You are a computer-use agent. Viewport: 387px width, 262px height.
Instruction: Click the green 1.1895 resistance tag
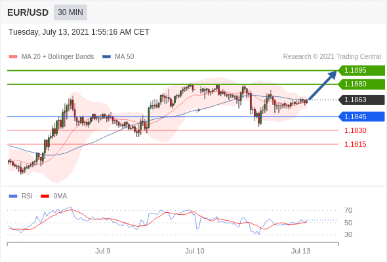point(361,70)
